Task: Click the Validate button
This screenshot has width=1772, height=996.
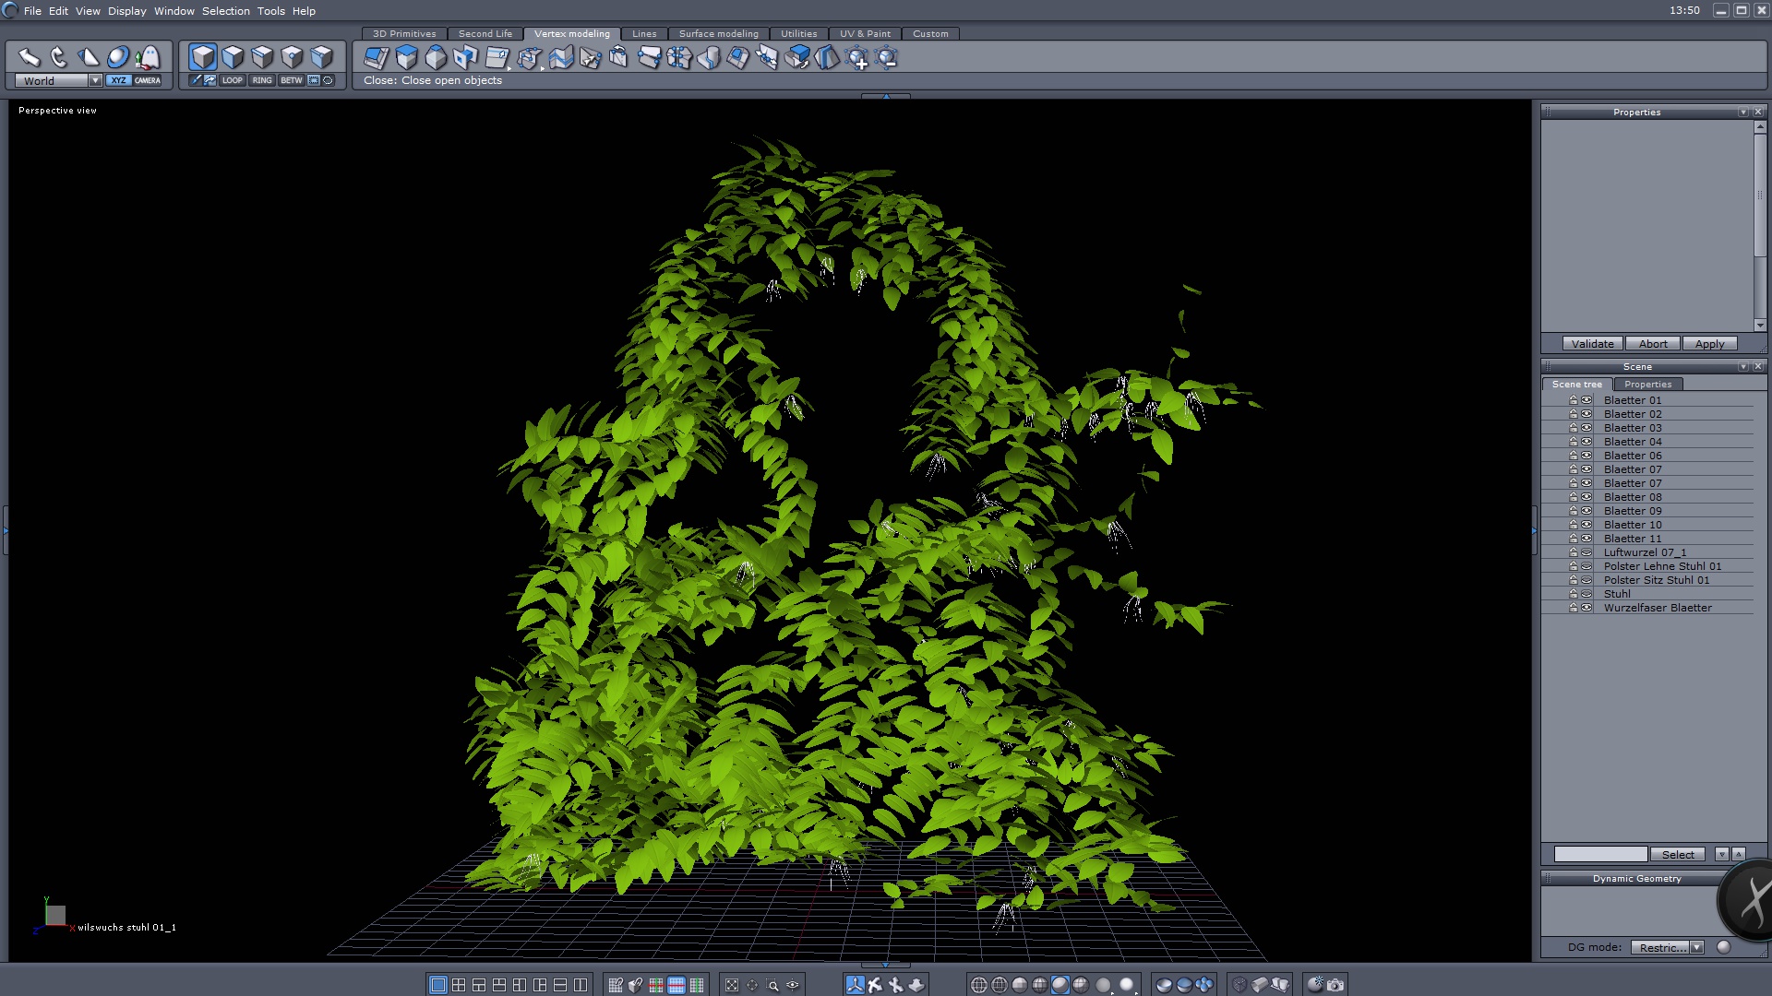Action: (x=1592, y=344)
